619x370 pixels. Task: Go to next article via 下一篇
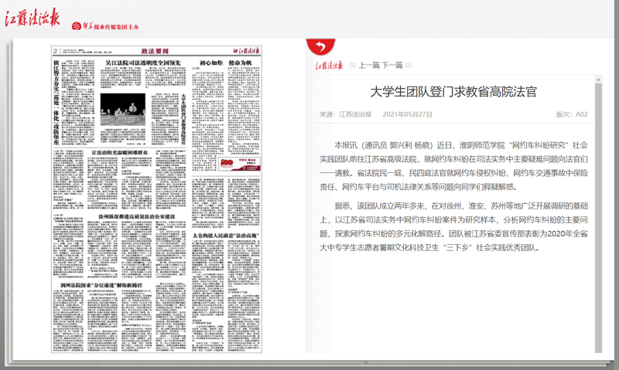pyautogui.click(x=393, y=66)
